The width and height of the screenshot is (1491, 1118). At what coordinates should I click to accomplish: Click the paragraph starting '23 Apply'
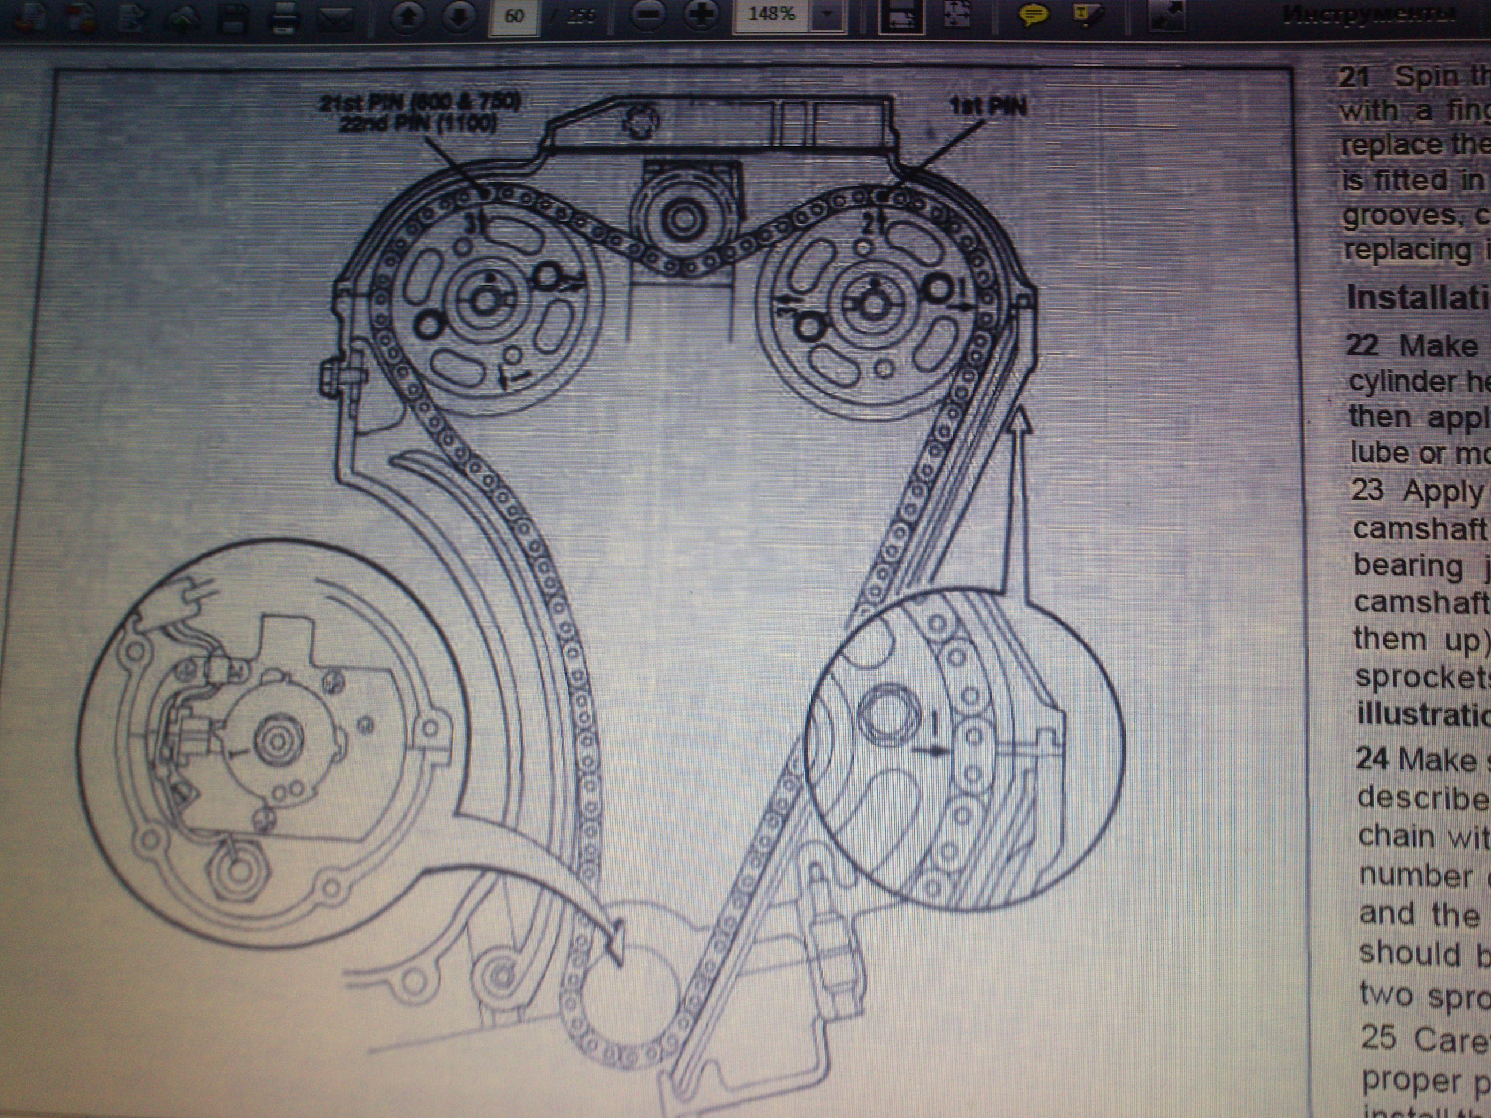coord(1421,603)
